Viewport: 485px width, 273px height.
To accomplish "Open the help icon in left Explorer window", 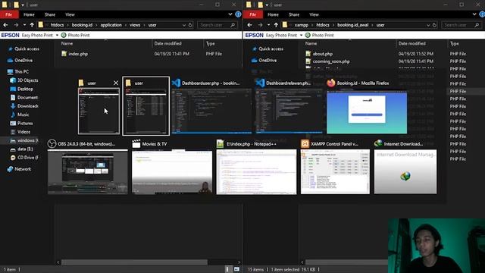I will [238, 14].
